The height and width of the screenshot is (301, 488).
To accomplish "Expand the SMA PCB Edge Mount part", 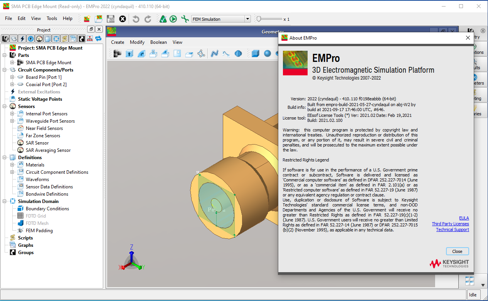I will (x=12, y=63).
